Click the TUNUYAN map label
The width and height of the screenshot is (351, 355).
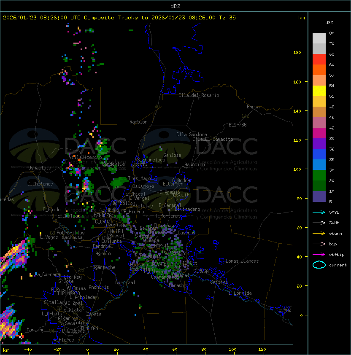(89, 328)
